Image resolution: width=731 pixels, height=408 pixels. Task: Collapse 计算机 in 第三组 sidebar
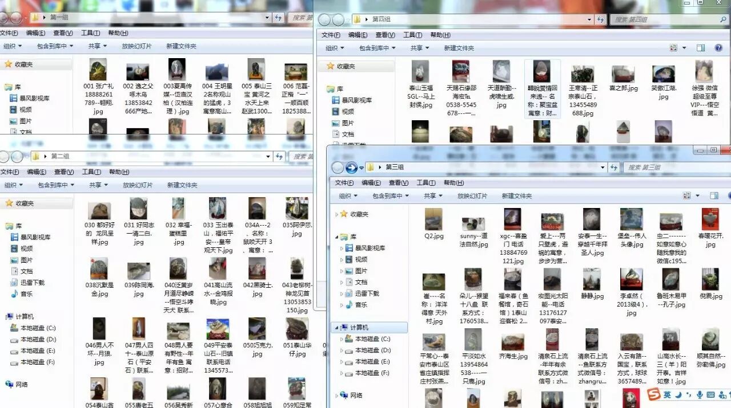click(336, 328)
